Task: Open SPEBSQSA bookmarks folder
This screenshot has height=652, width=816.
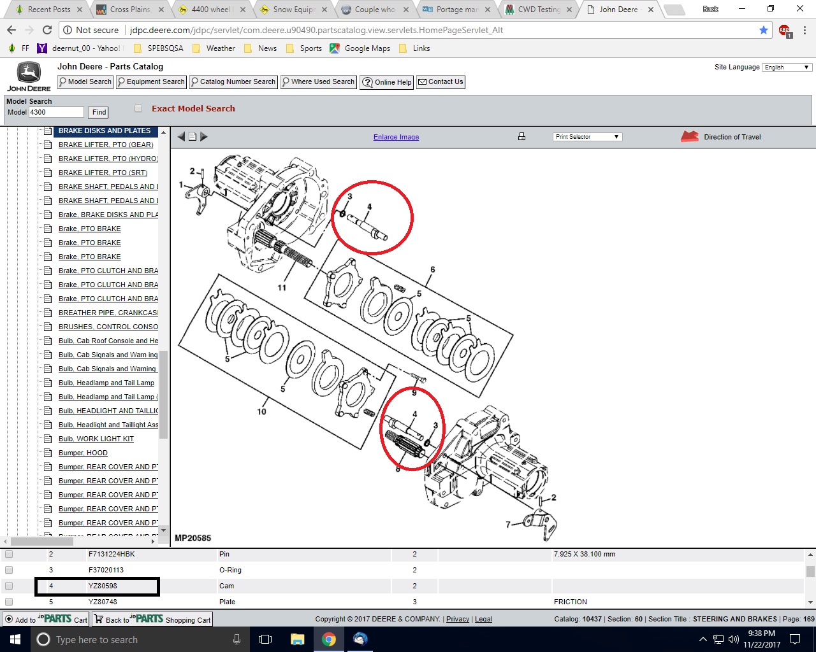Action: pos(159,48)
